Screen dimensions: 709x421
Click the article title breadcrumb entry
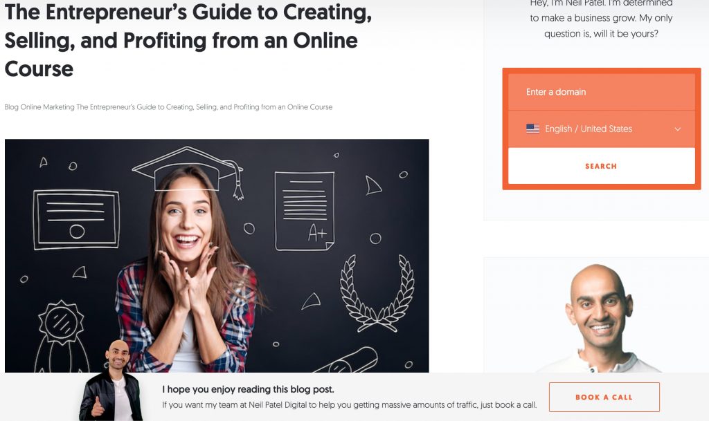click(204, 107)
